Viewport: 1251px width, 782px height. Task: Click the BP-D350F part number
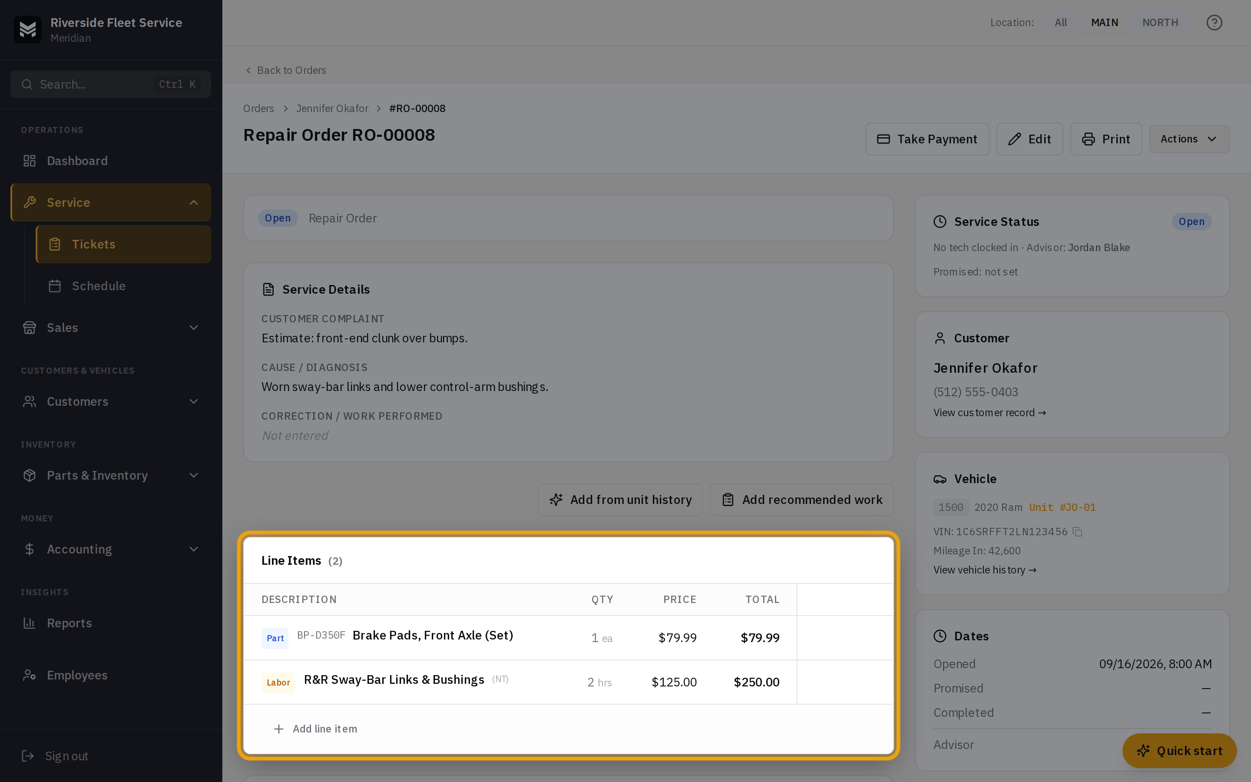point(321,635)
